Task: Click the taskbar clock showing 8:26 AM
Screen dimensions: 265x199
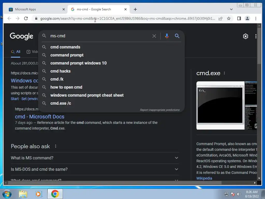Action: tap(252, 194)
